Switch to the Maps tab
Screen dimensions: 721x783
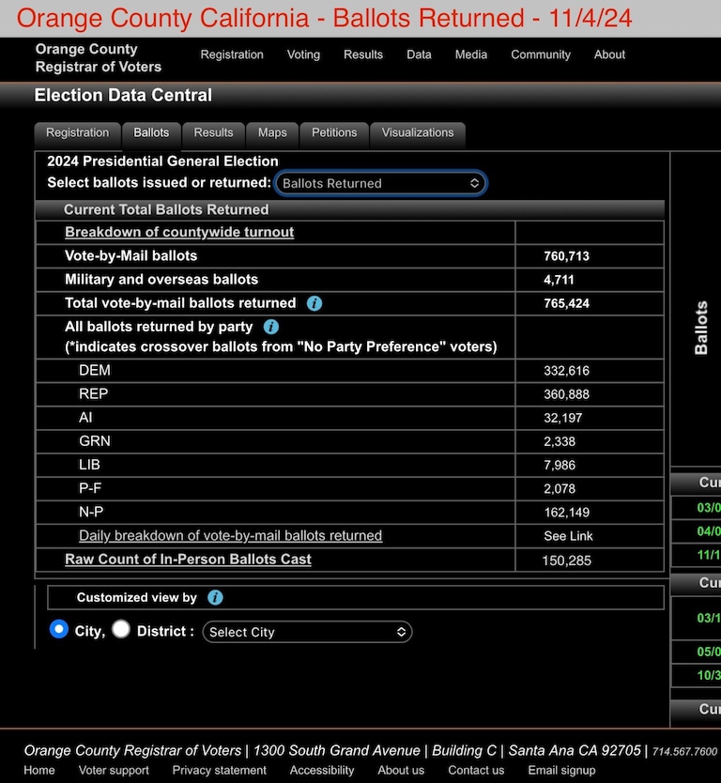click(272, 133)
